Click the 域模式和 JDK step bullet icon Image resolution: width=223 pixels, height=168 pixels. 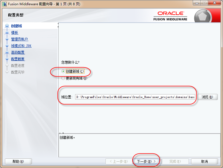click(x=7, y=46)
